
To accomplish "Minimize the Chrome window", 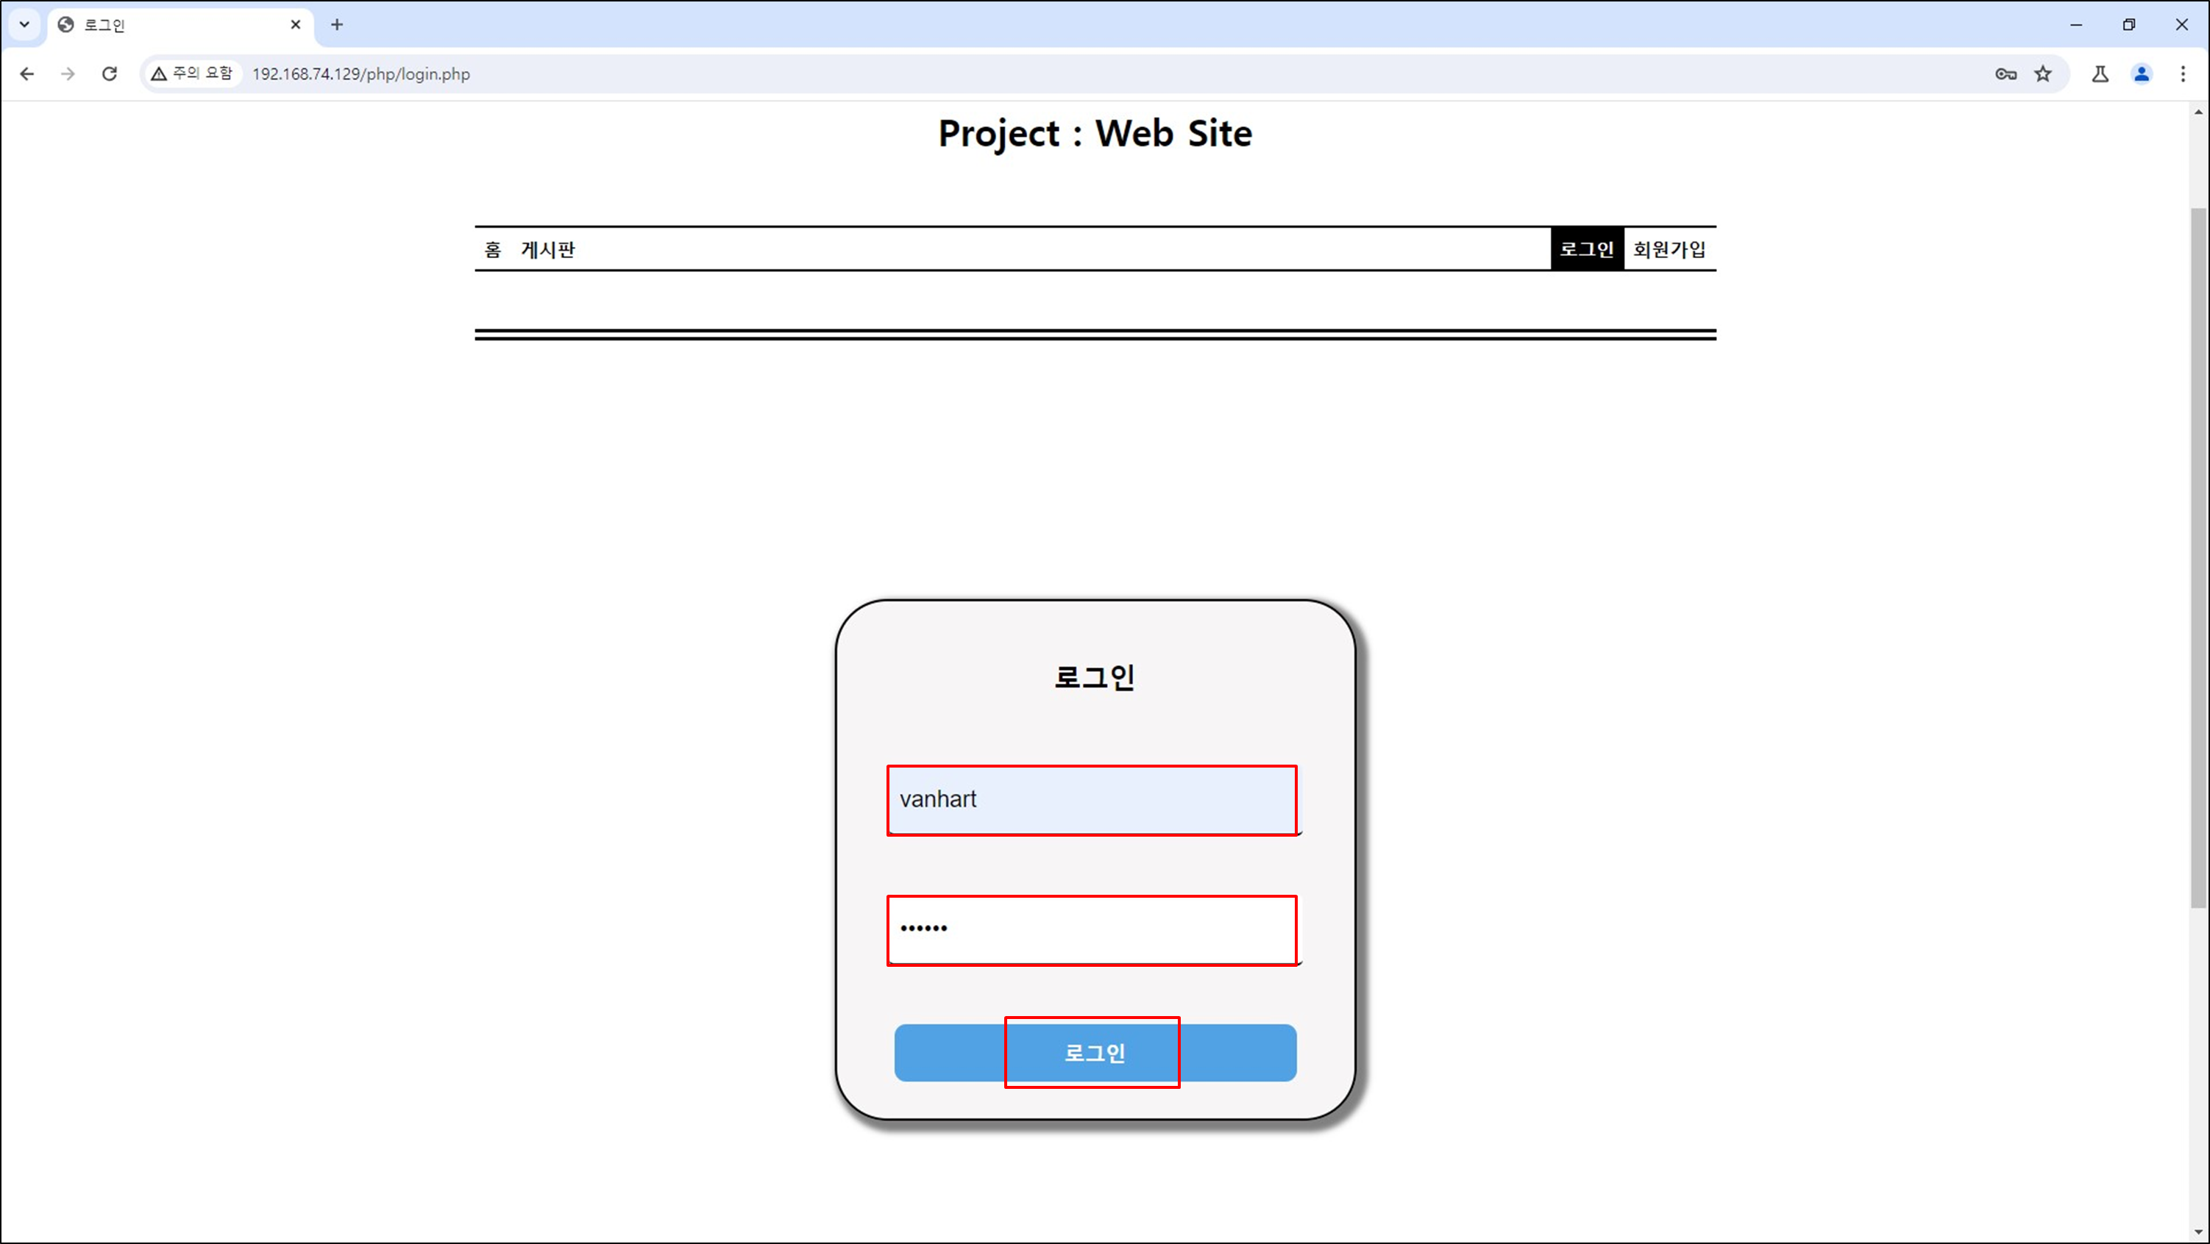I will (x=2076, y=25).
